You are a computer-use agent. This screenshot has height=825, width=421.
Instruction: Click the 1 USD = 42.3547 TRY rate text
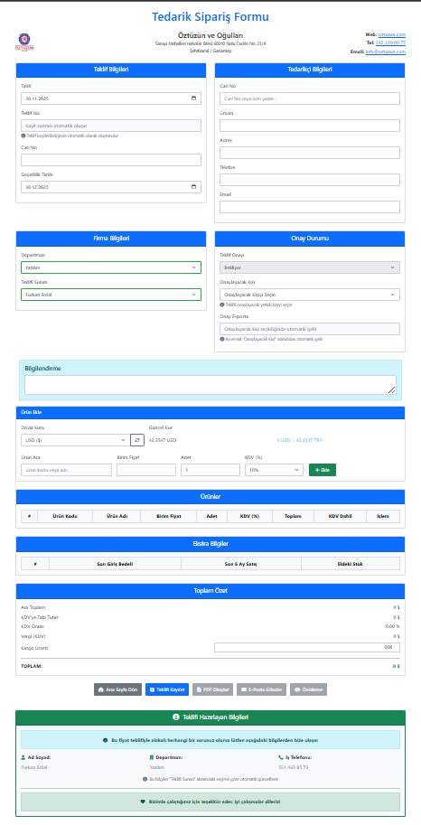299,440
